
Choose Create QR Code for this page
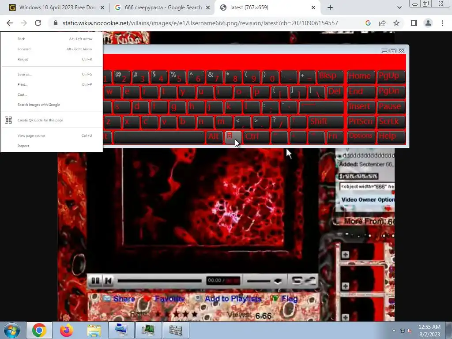52,120
